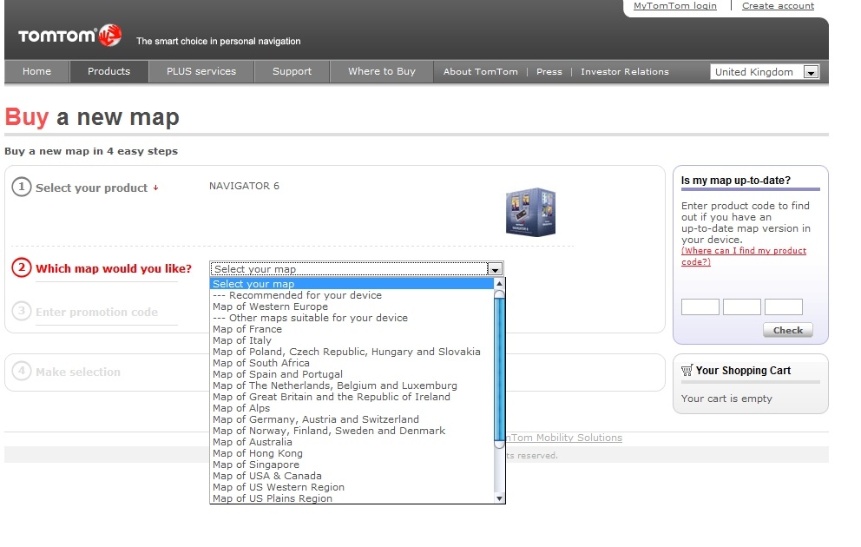
Task: Open the Press link
Action: click(x=549, y=72)
